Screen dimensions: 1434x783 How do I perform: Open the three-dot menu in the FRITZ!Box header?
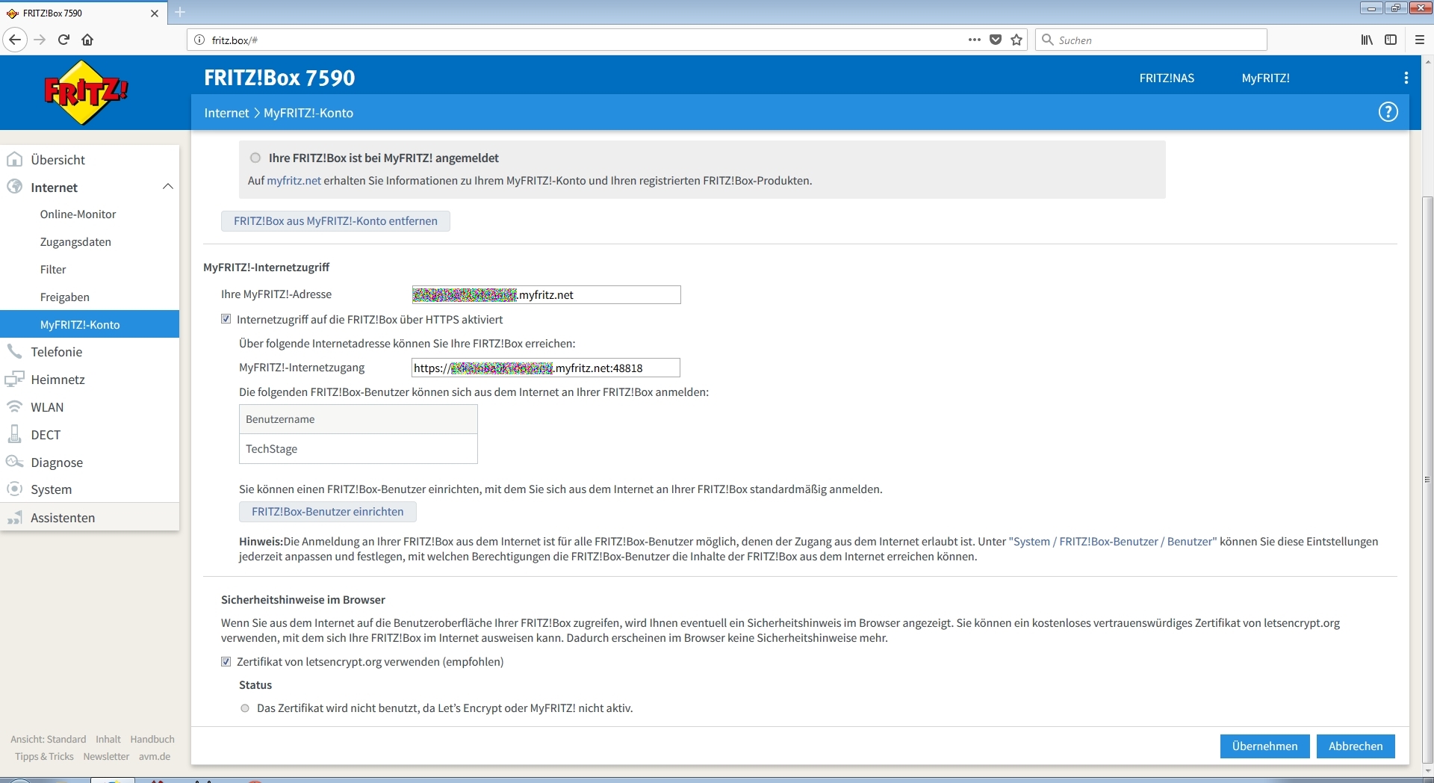[x=1406, y=78]
